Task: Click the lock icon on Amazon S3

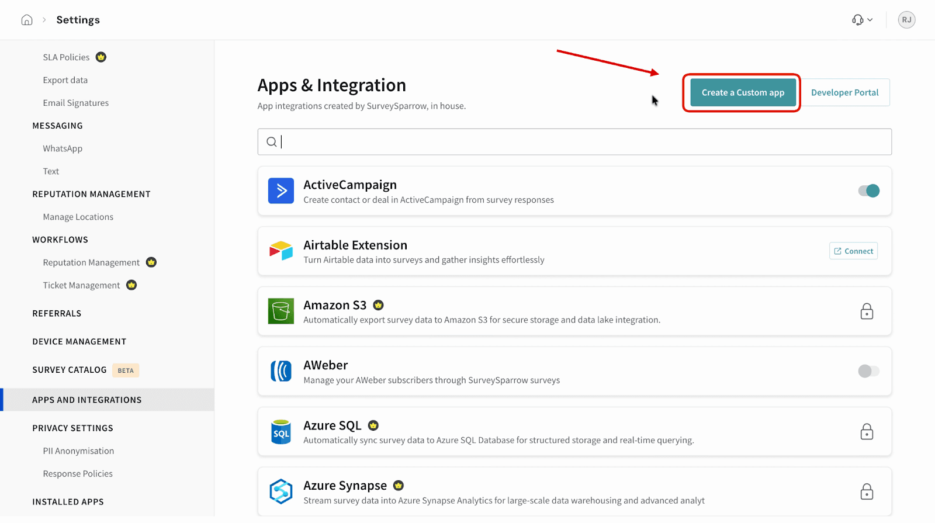Action: click(867, 311)
